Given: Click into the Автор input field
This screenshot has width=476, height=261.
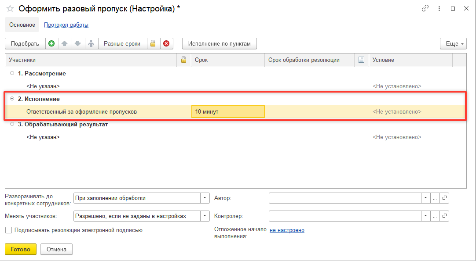Looking at the screenshot, I should click(x=345, y=198).
